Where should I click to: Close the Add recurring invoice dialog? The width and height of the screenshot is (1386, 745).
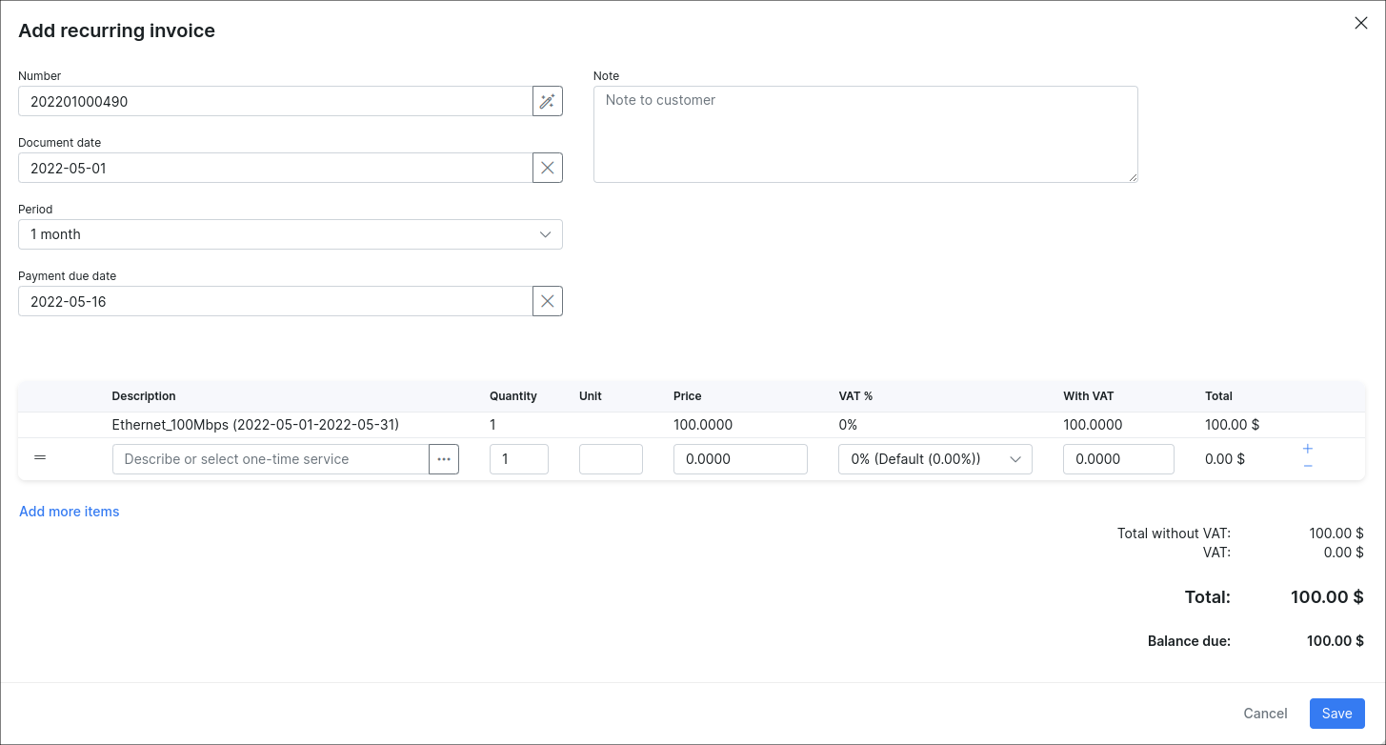click(1360, 24)
